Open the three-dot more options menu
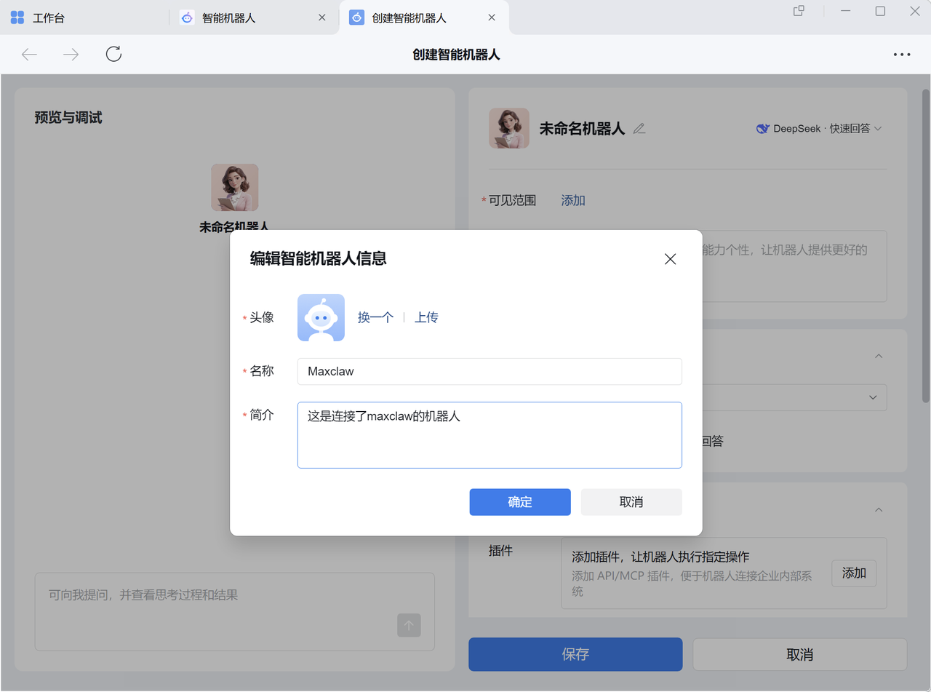 (901, 55)
